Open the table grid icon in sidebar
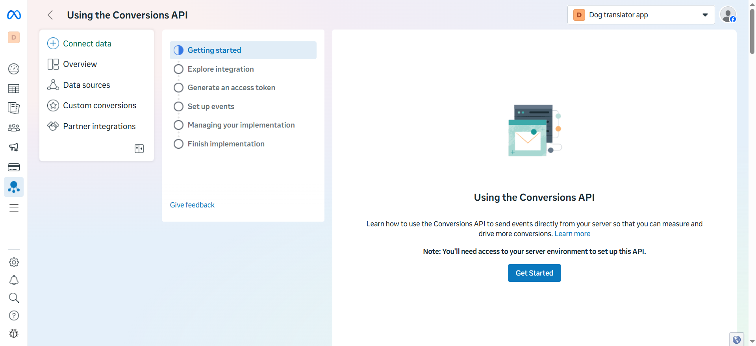The width and height of the screenshot is (756, 346). [x=14, y=89]
